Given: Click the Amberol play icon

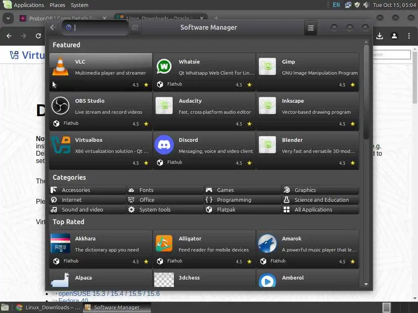Looking at the screenshot, I should click(x=267, y=280).
